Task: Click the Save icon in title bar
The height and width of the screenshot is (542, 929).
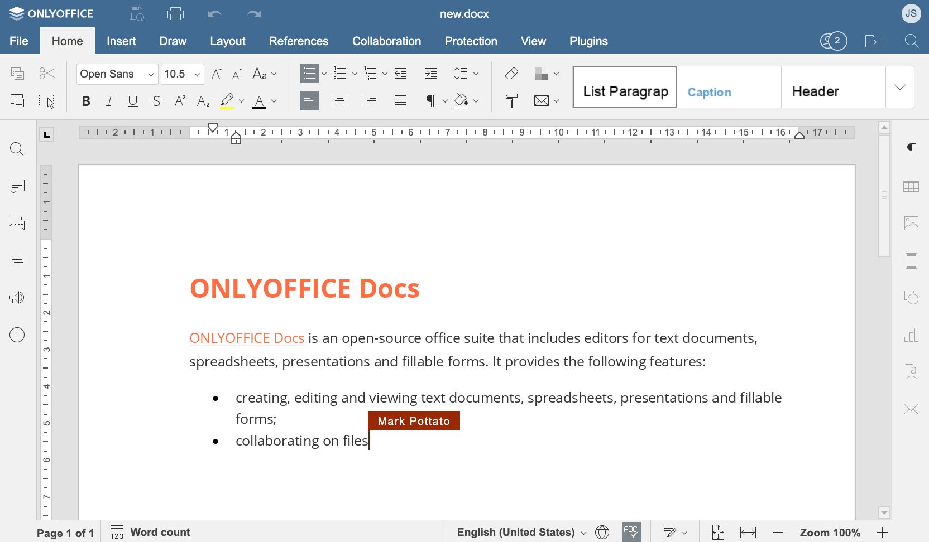Action: [x=136, y=14]
